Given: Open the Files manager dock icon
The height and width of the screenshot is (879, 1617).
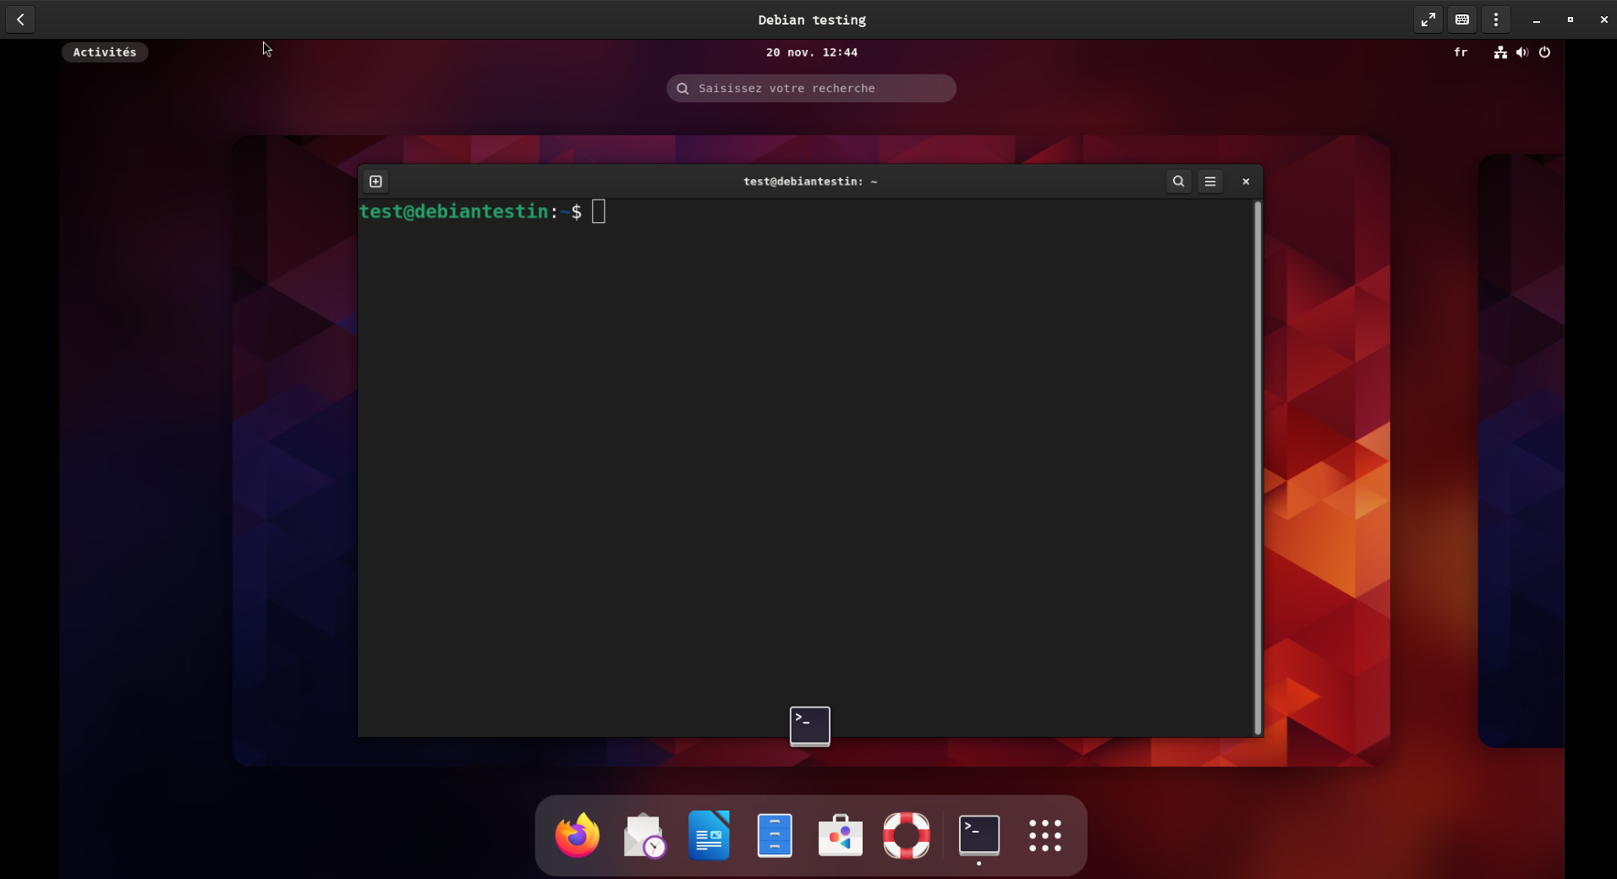Looking at the screenshot, I should 775,836.
